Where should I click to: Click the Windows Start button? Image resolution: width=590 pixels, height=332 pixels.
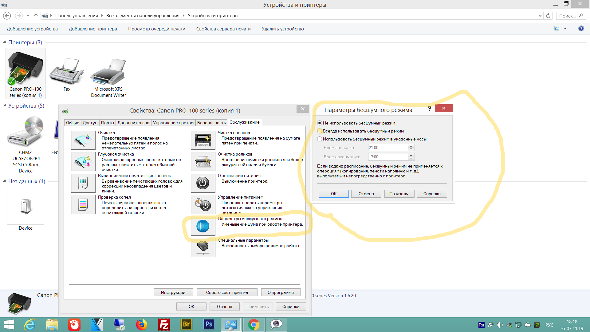[9, 325]
